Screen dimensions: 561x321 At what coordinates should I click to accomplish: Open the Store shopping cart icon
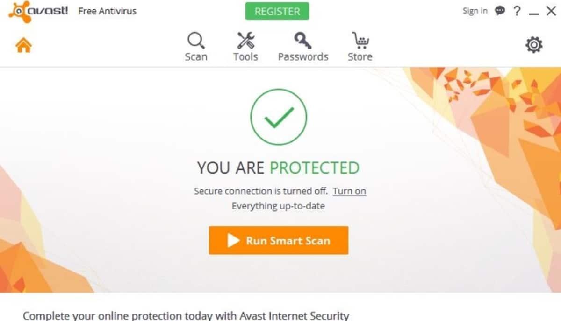coord(360,40)
